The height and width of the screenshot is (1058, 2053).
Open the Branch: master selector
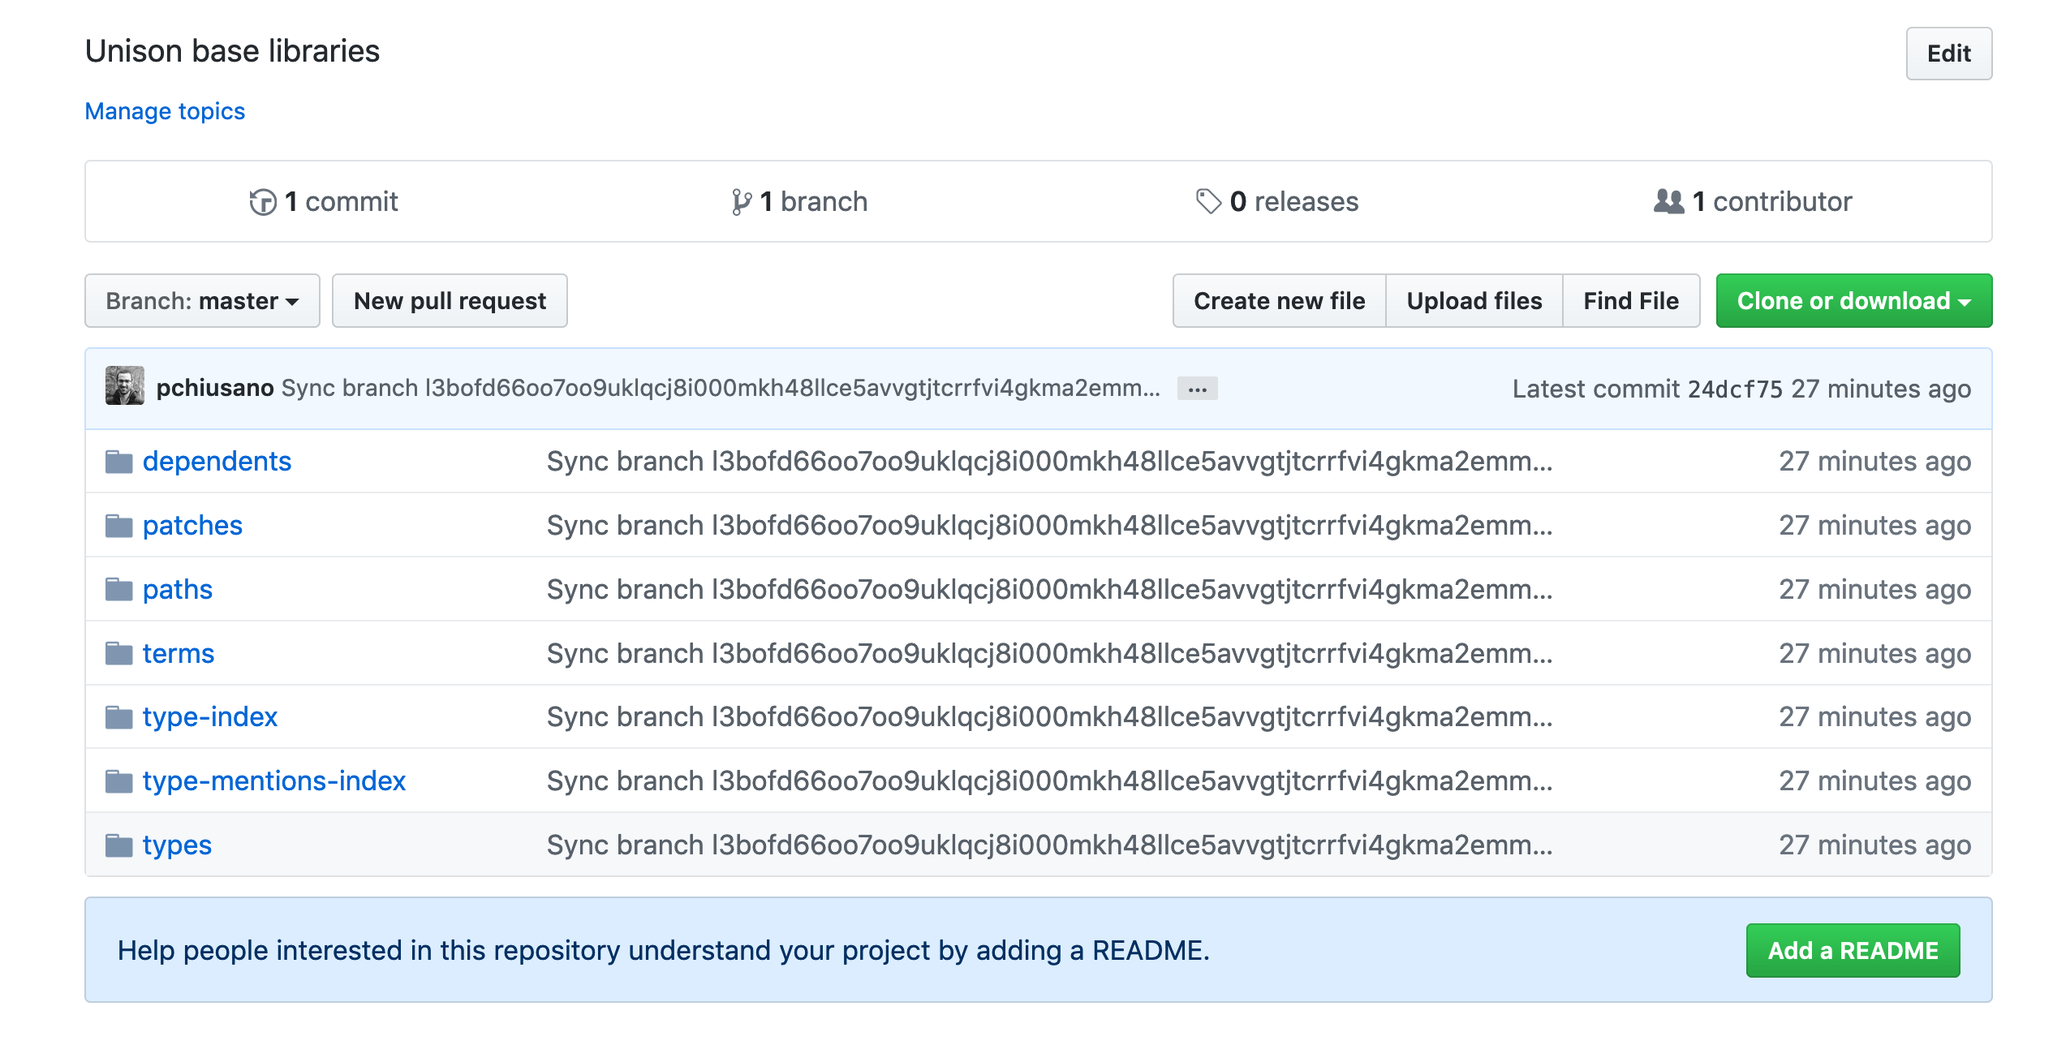pos(202,300)
